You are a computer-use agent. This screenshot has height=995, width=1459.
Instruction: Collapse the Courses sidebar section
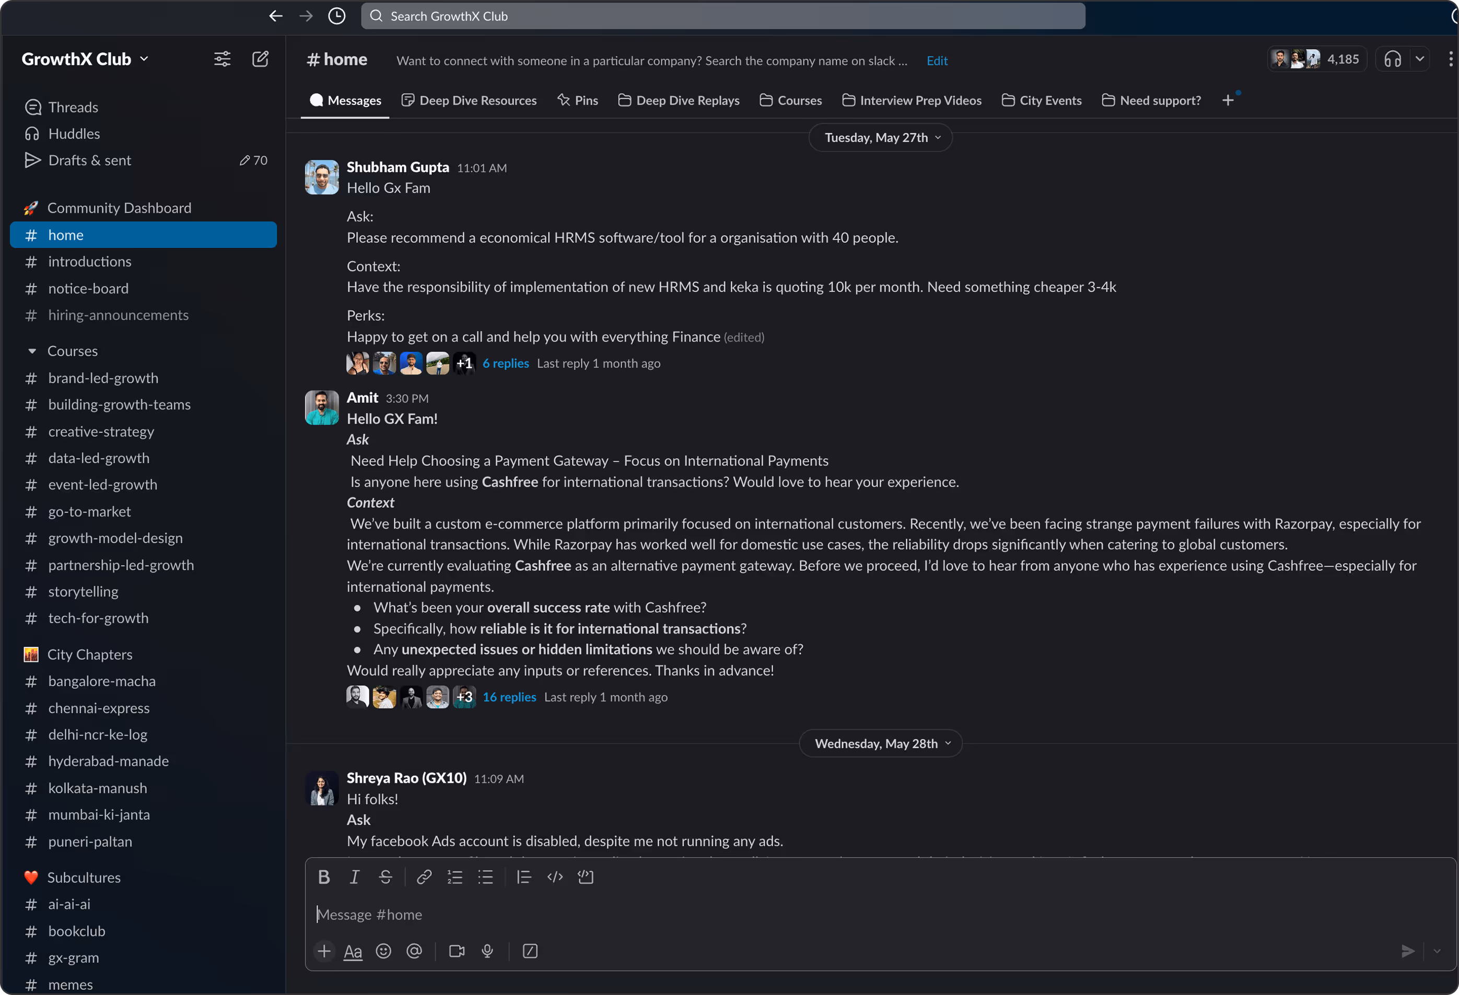point(32,351)
